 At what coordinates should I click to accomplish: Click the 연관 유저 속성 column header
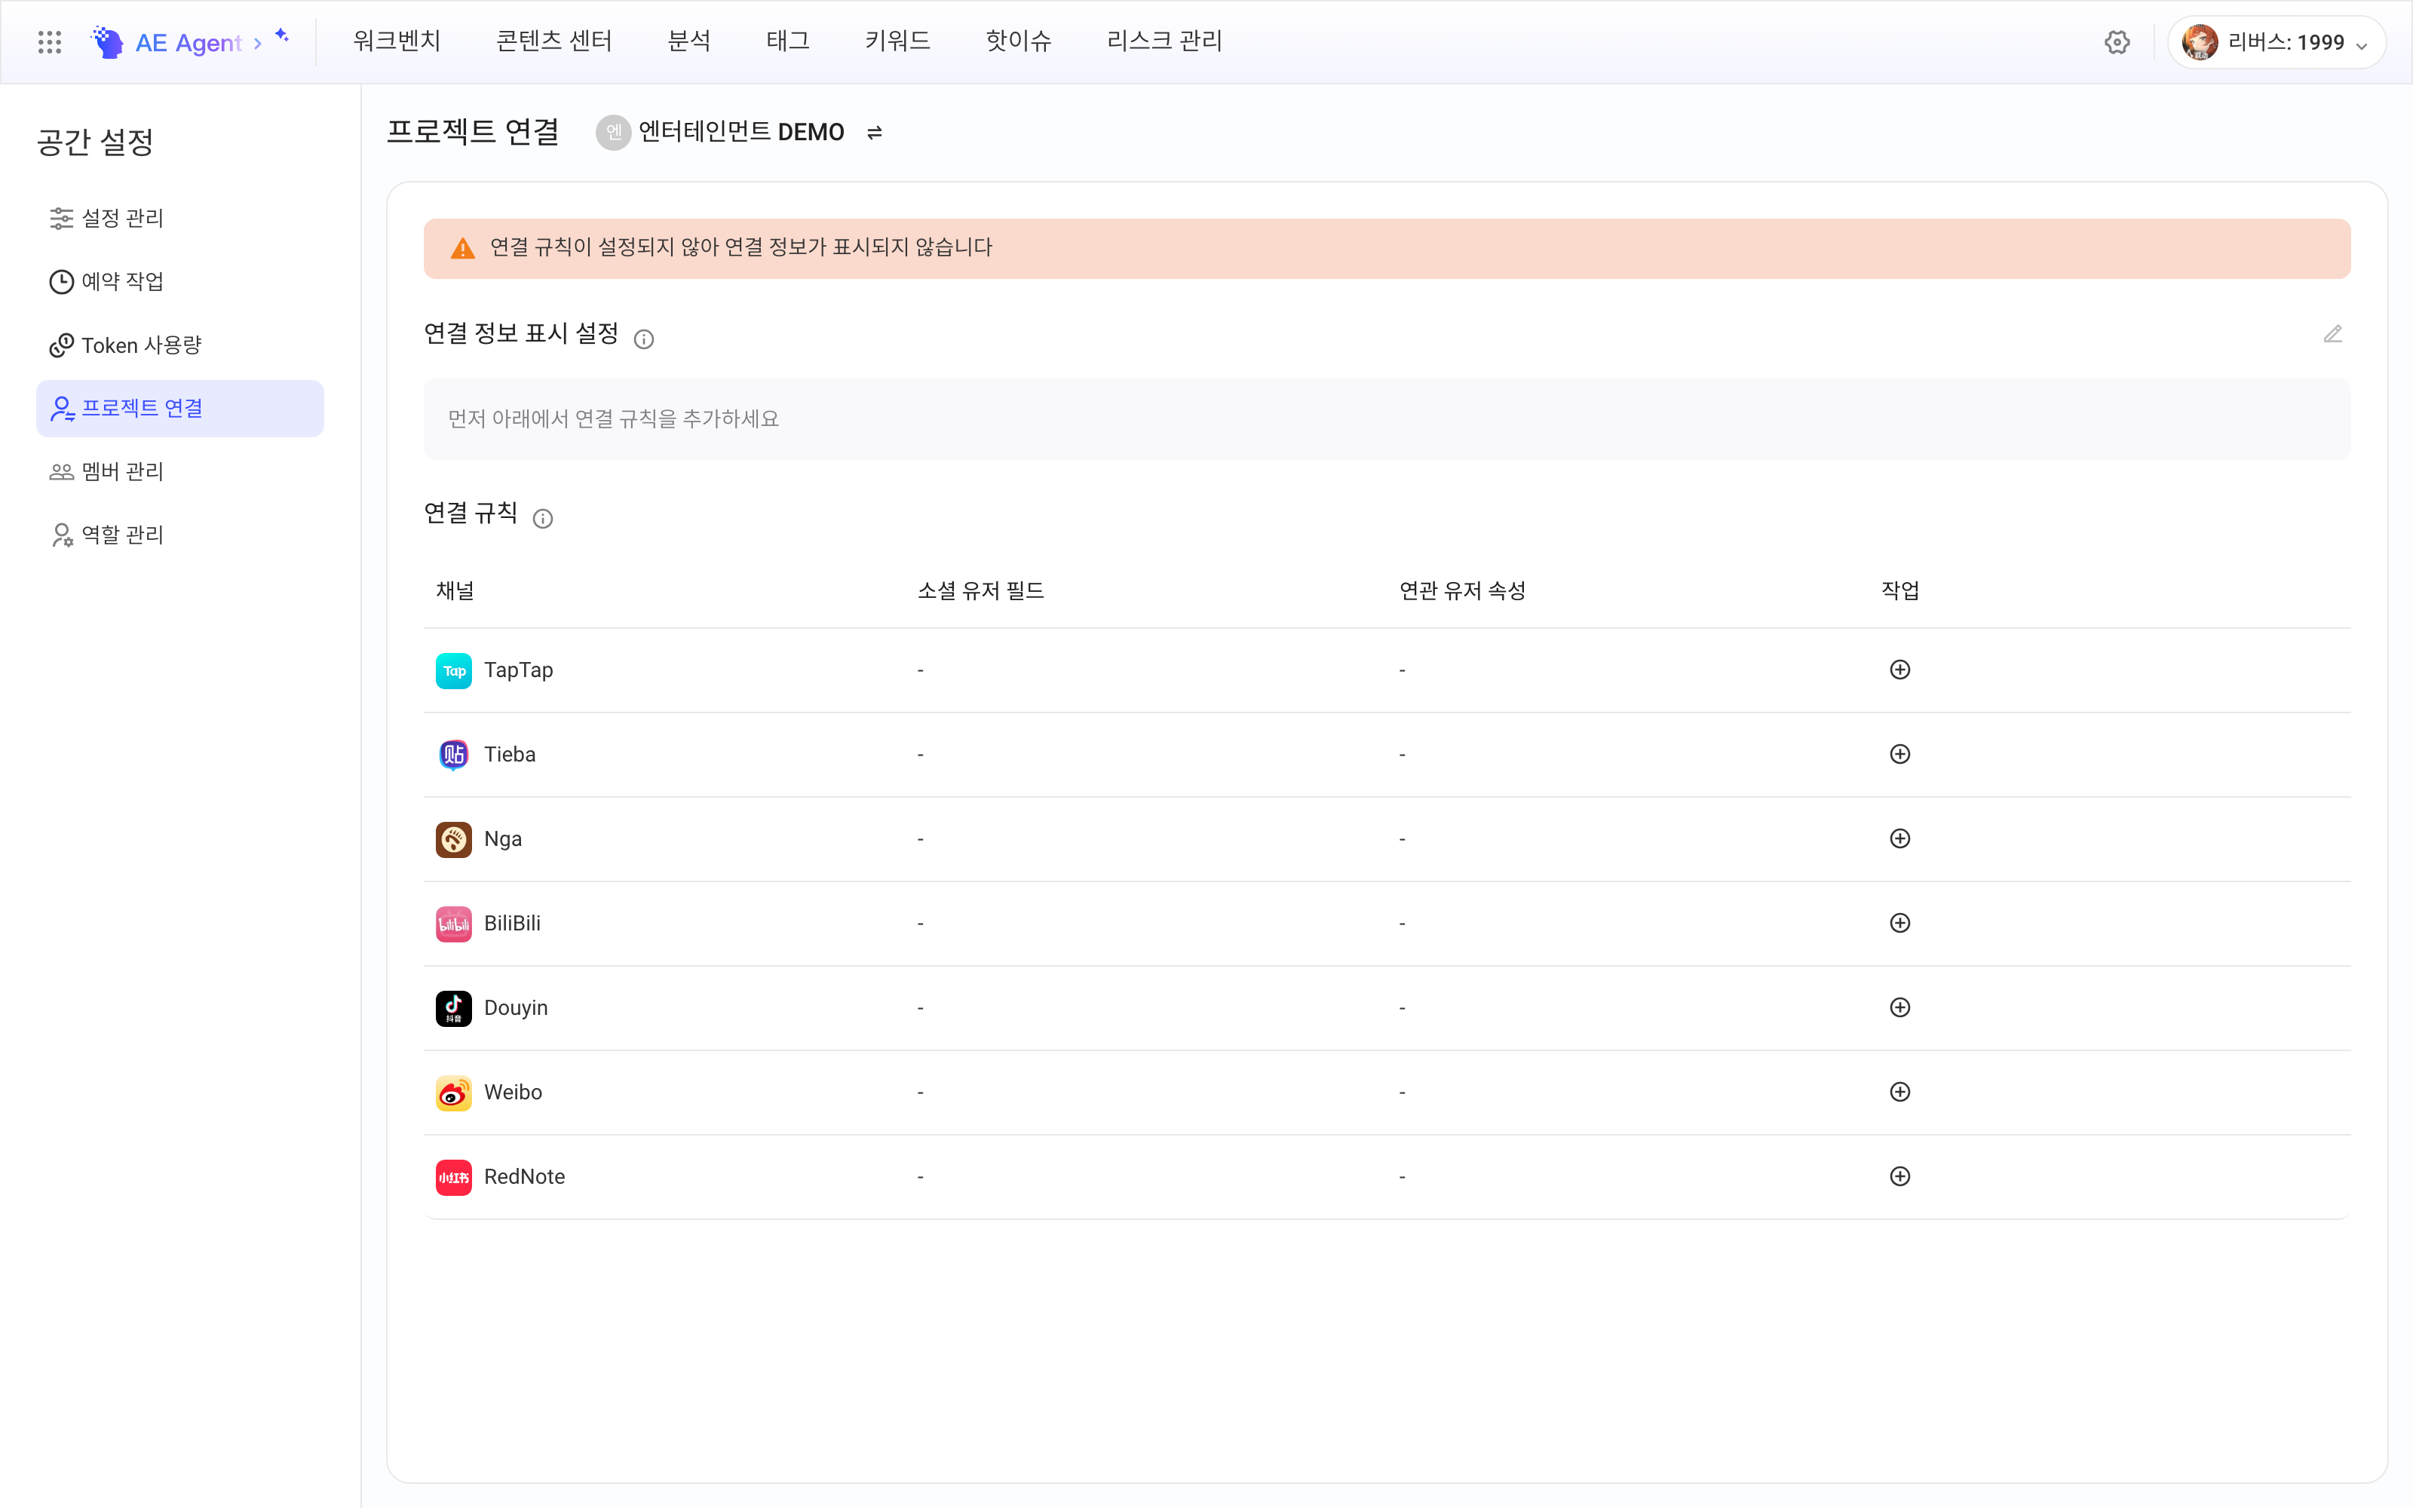click(1462, 591)
